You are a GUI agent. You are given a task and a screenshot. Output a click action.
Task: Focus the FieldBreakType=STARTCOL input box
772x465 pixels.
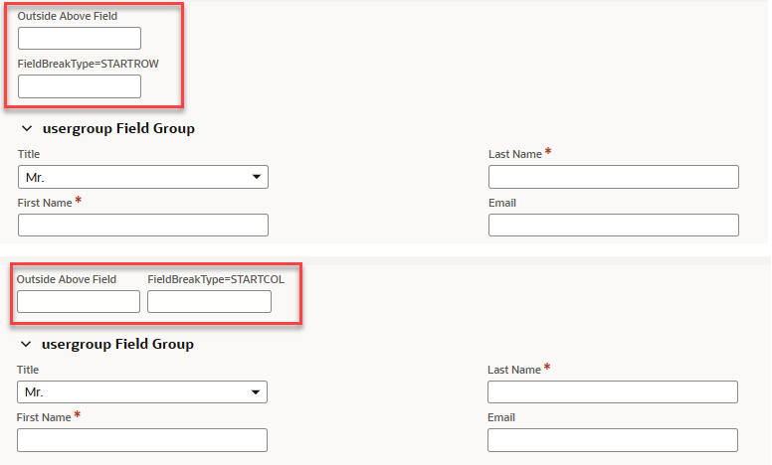(209, 301)
